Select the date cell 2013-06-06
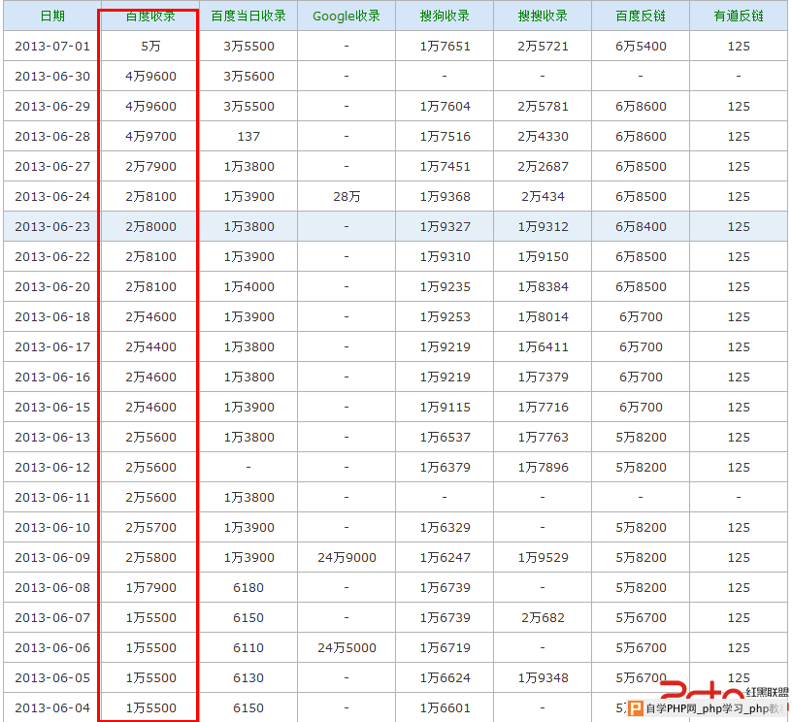Image resolution: width=792 pixels, height=722 pixels. pos(52,648)
